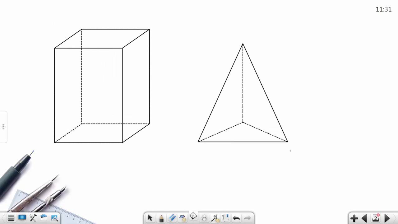Screen dimensions: 398x224
Task: Click the 11:31 clock display
Action: coord(383,9)
